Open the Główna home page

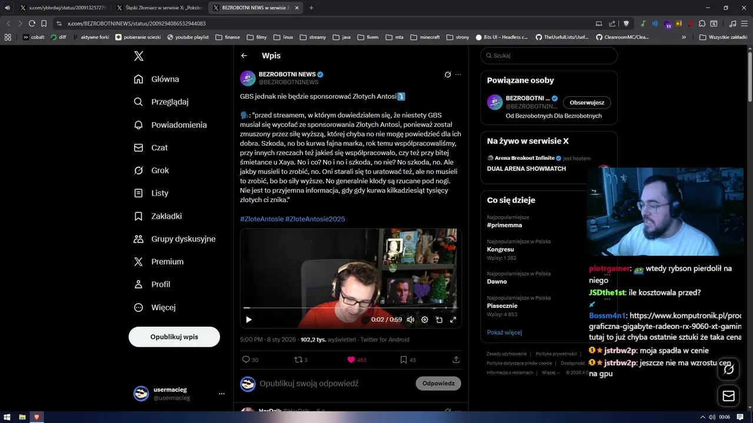[x=157, y=79]
